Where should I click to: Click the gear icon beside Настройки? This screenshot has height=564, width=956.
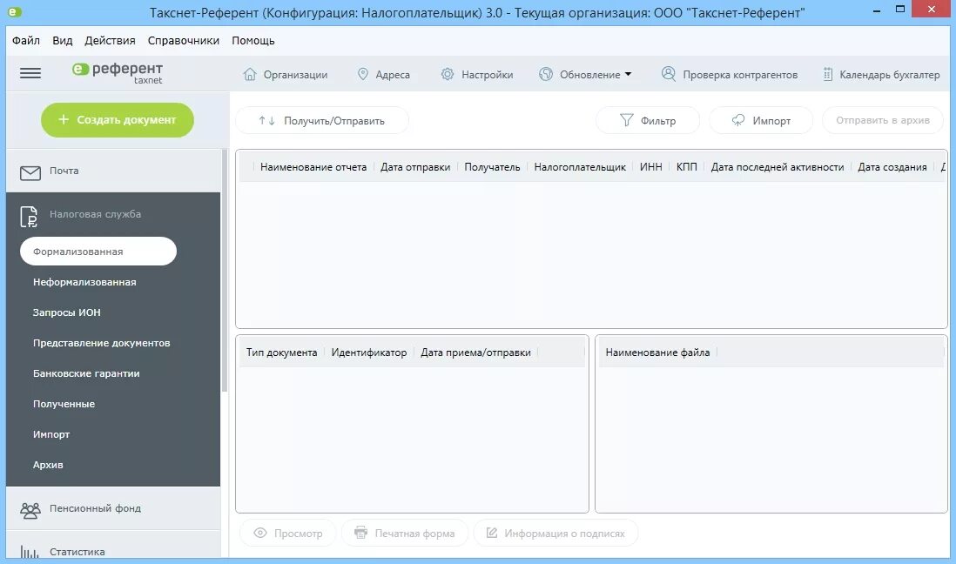[448, 74]
